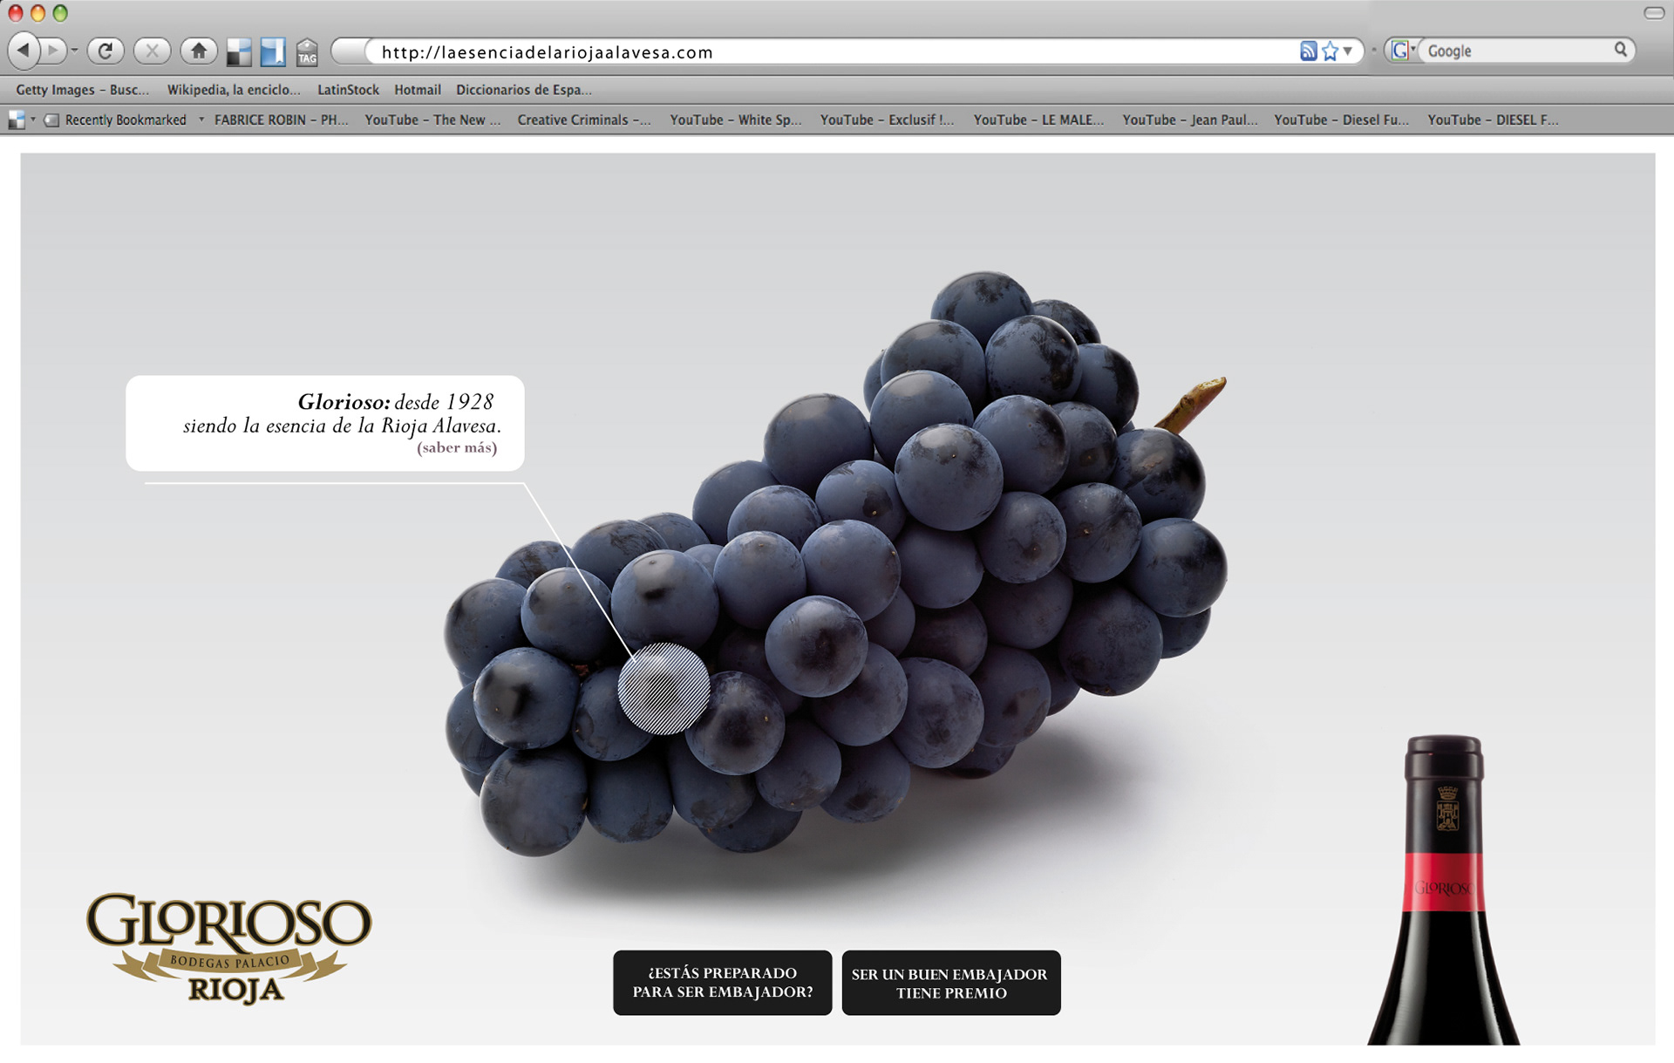Click the striped hotspot circle on the grapes
The height and width of the screenshot is (1063, 1674).
663,688
